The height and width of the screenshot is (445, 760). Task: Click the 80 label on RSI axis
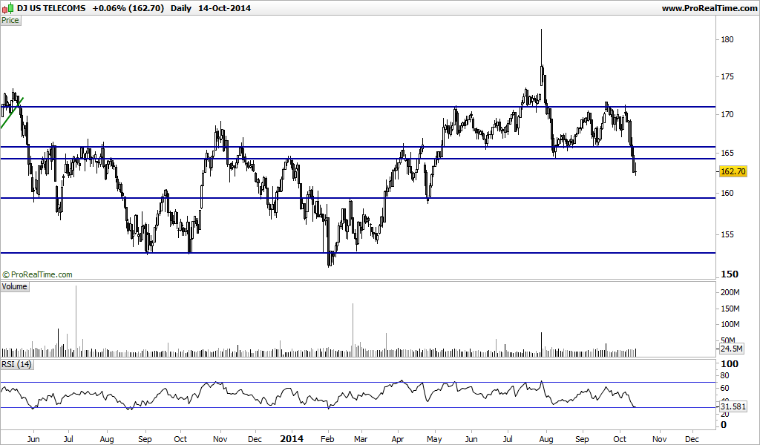click(x=724, y=376)
